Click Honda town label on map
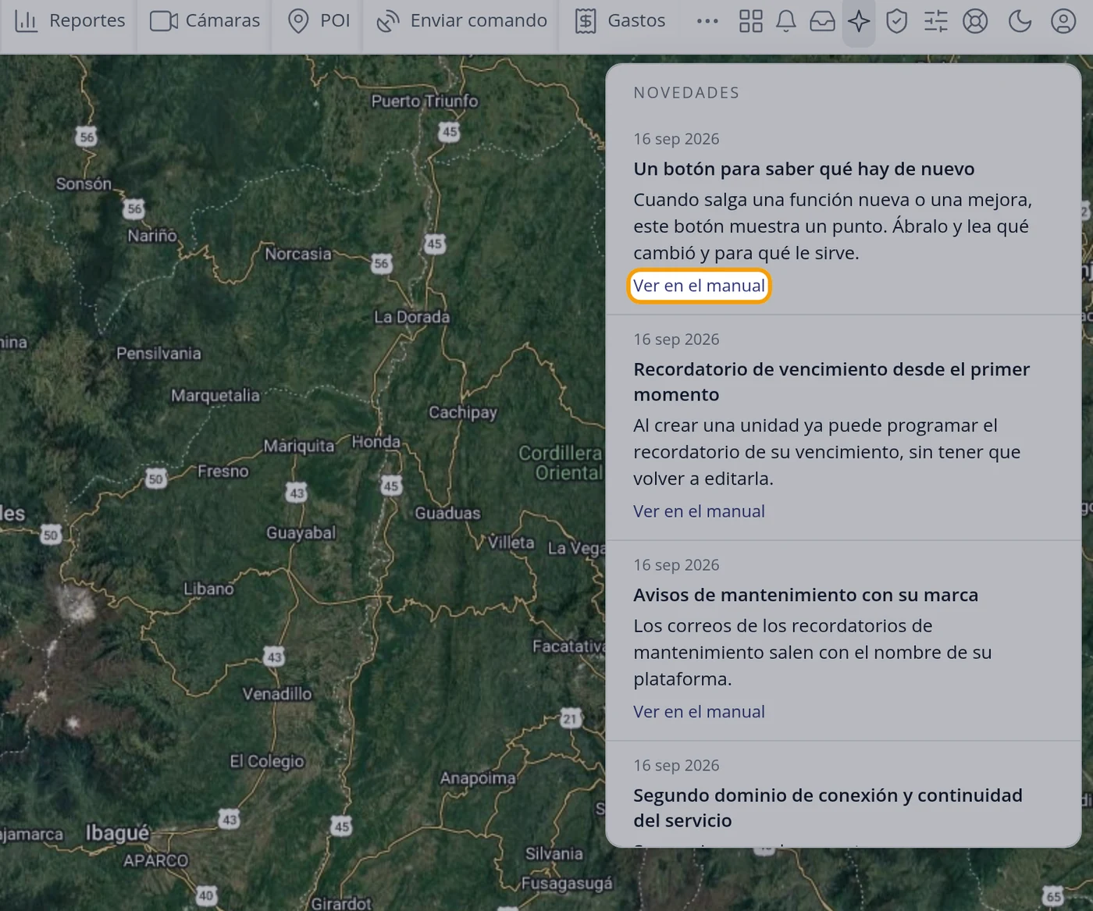 point(376,442)
